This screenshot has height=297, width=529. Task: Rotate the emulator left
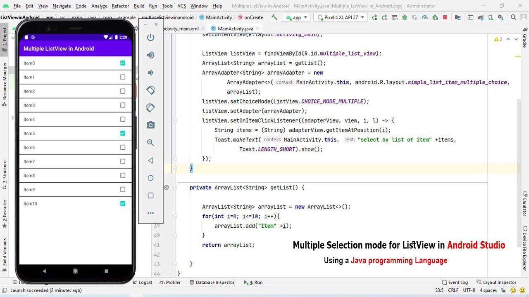pyautogui.click(x=150, y=90)
